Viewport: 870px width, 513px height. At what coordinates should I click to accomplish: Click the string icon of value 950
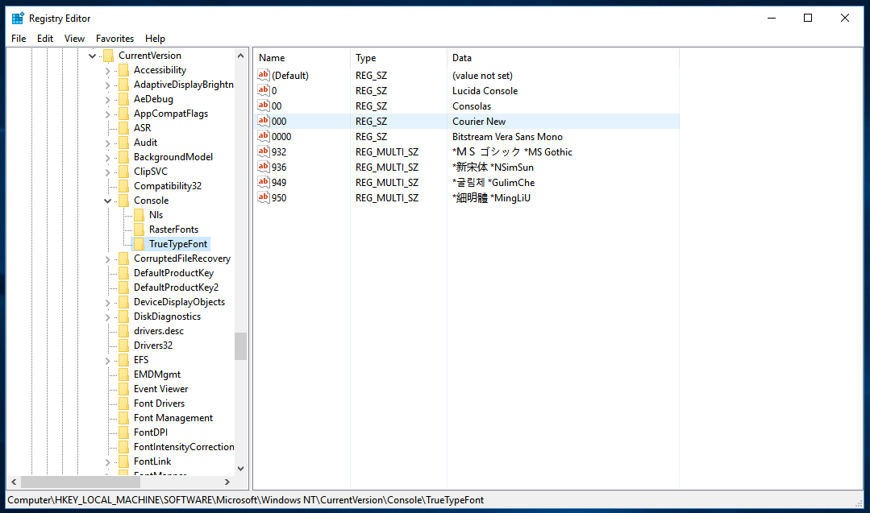click(x=264, y=197)
